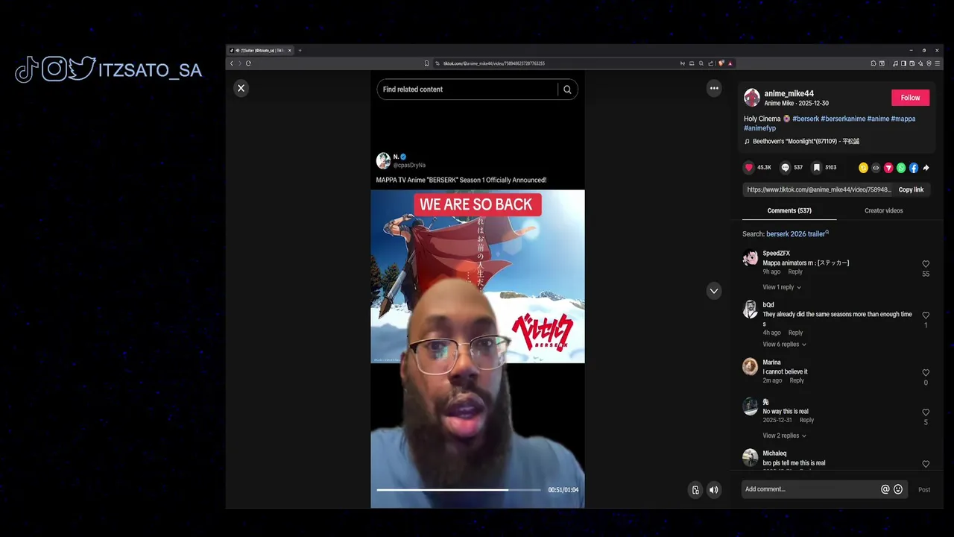The width and height of the screenshot is (954, 537).
Task: Like Marina's comment
Action: [x=926, y=373]
